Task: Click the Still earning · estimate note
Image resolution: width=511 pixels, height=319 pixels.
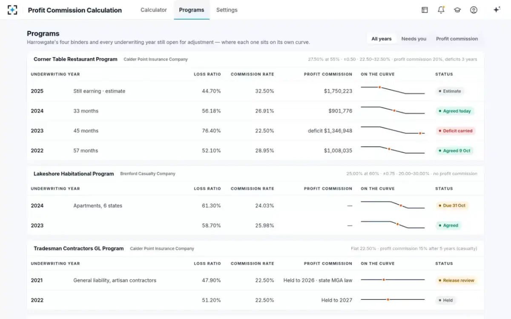Action: click(x=99, y=91)
